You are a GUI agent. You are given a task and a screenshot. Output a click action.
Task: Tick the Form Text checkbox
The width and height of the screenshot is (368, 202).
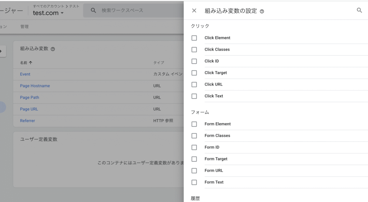(x=194, y=182)
